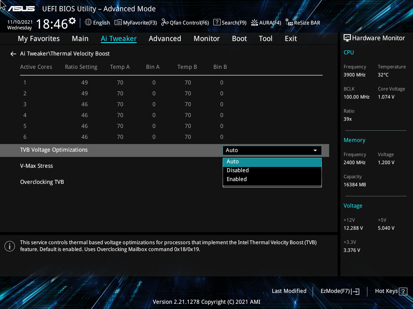
Task: Click the EzMode exit arrow icon
Action: tap(355, 291)
